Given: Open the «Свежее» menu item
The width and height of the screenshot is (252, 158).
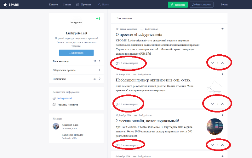Looking at the screenshot, I should (67, 5).
